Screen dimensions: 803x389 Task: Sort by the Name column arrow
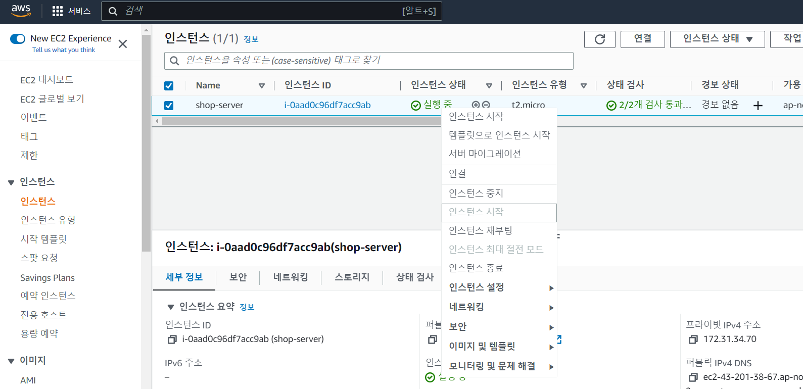tap(262, 86)
